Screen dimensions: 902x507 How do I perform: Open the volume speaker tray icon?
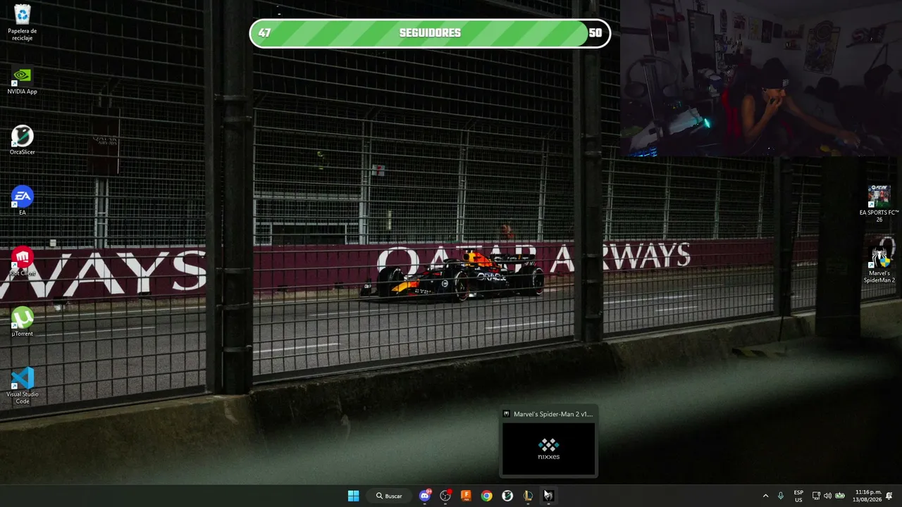point(827,496)
